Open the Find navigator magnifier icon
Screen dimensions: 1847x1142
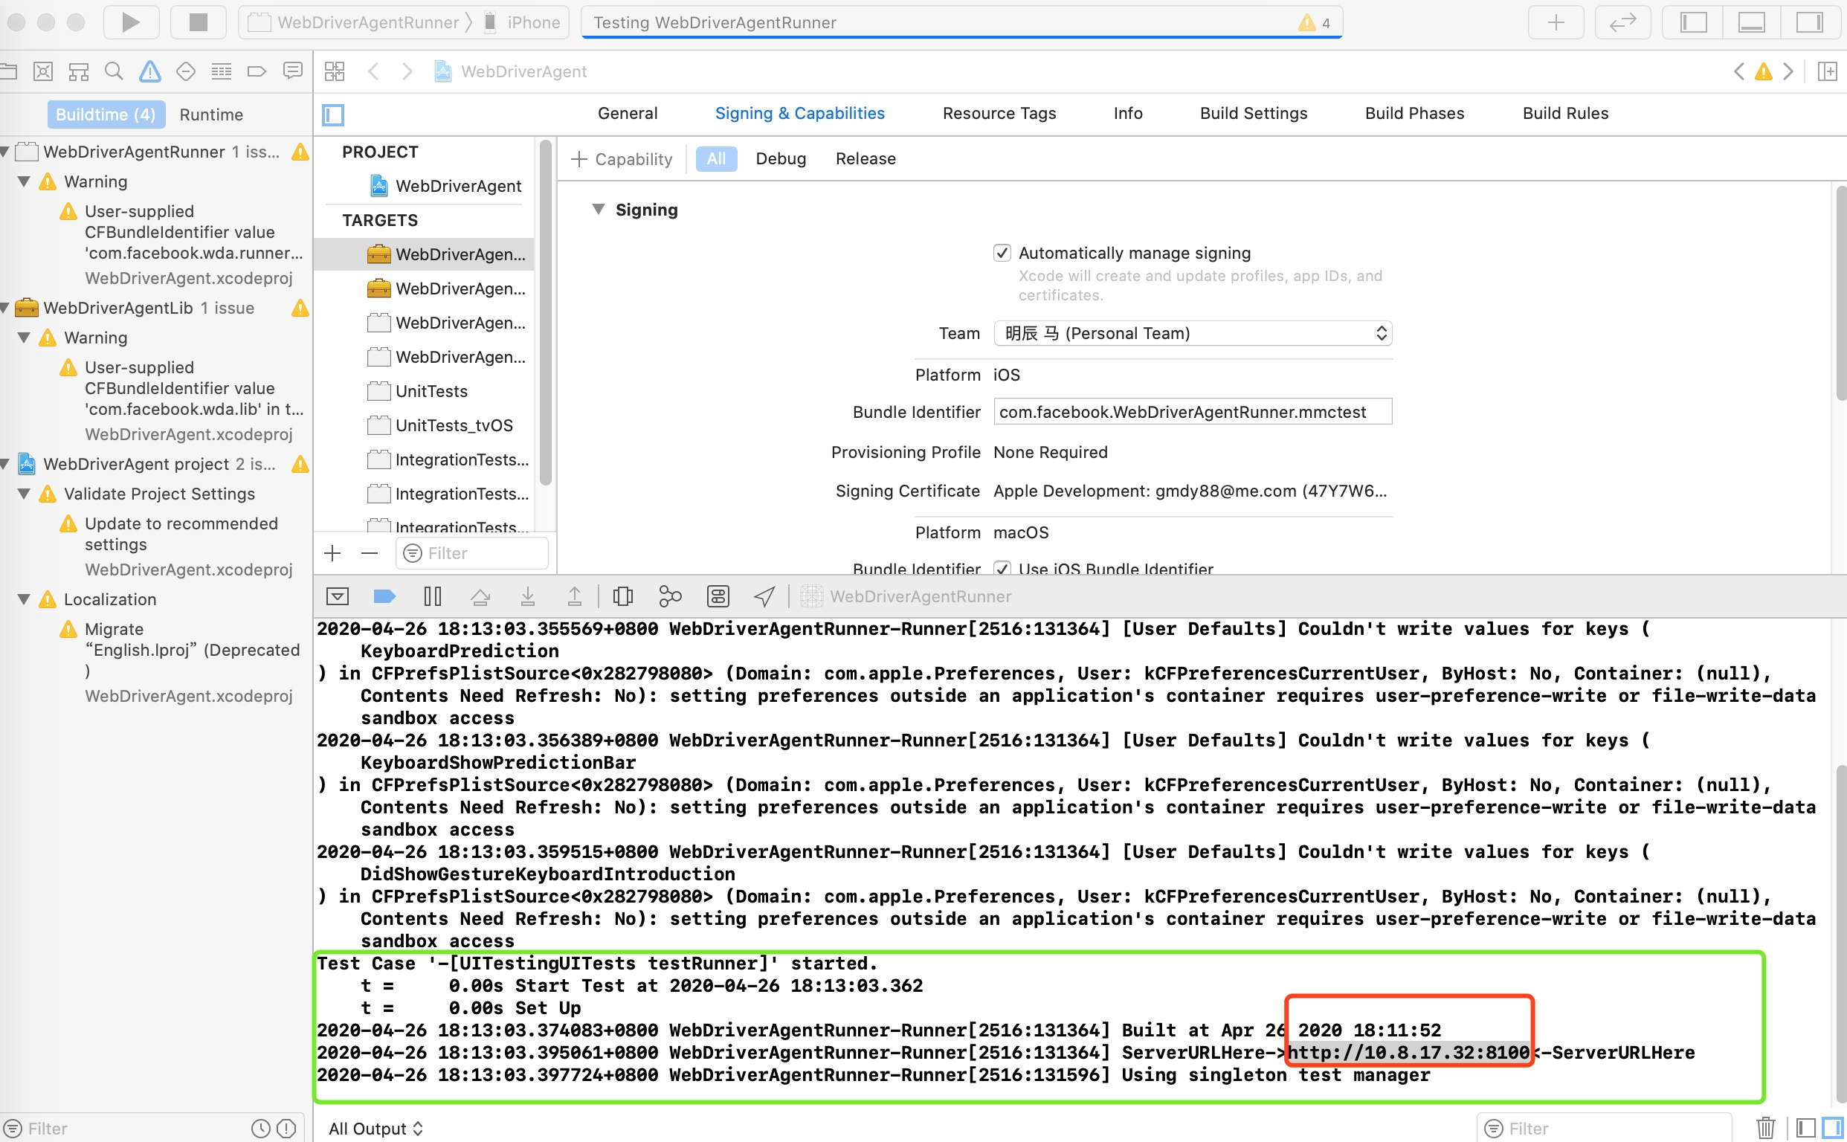click(x=113, y=71)
